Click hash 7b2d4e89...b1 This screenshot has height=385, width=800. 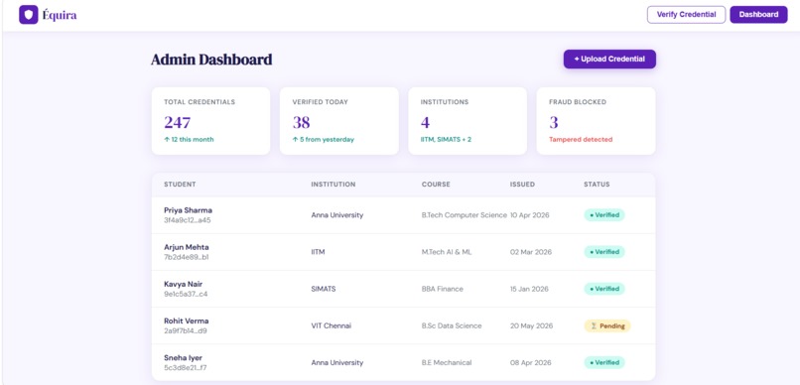(187, 257)
